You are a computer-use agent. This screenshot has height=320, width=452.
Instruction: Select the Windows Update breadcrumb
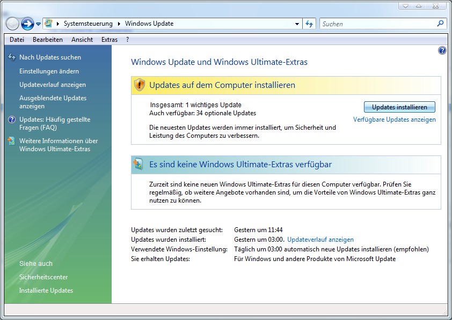point(149,24)
